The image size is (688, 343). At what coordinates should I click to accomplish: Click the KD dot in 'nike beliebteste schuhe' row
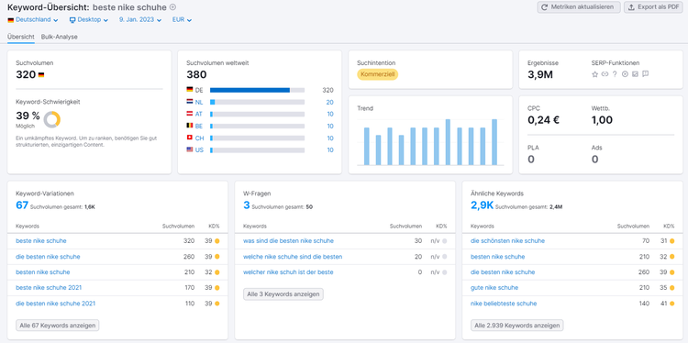671,304
